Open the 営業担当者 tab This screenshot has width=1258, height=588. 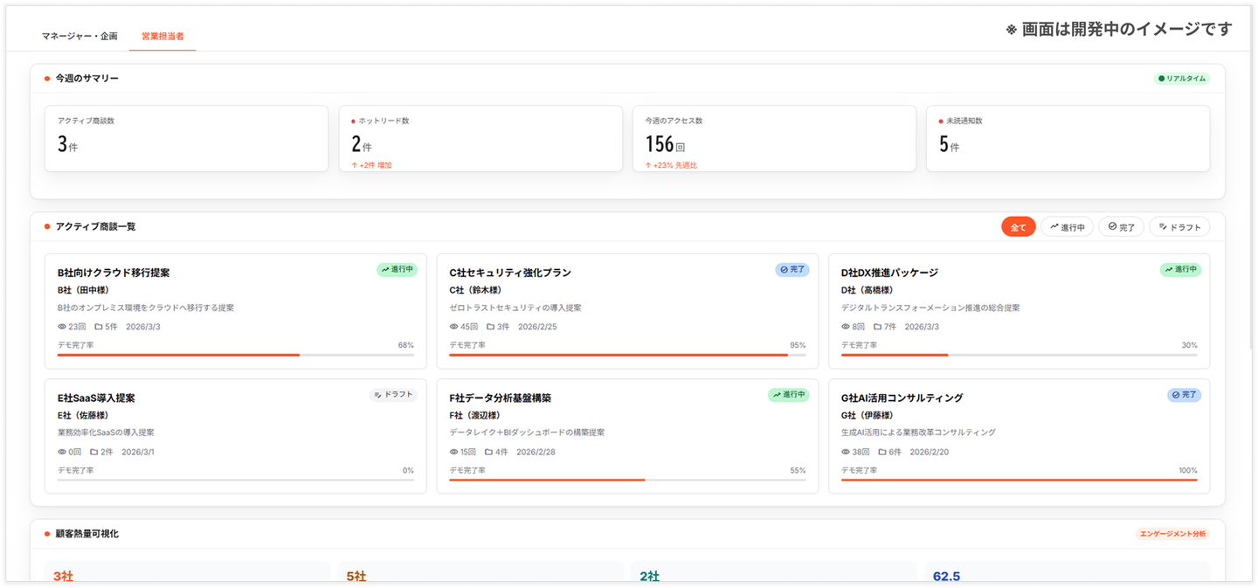pos(162,36)
